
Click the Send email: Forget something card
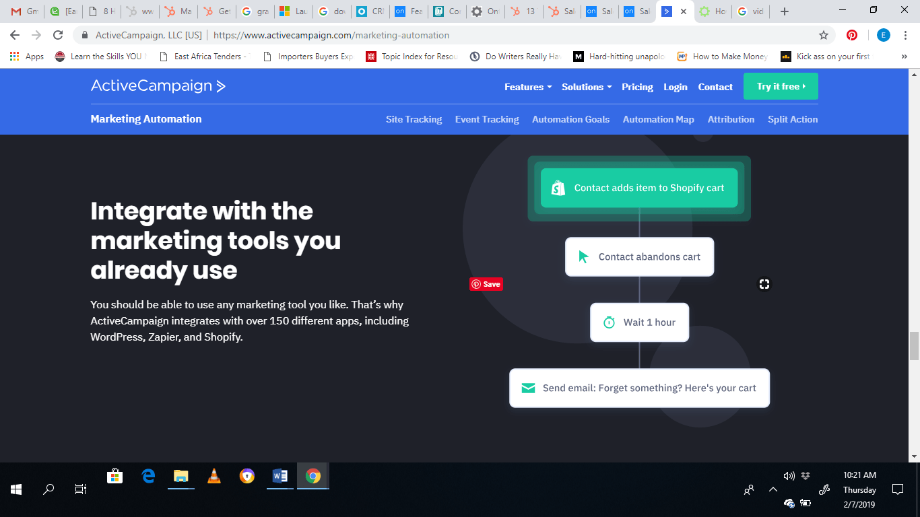point(639,388)
